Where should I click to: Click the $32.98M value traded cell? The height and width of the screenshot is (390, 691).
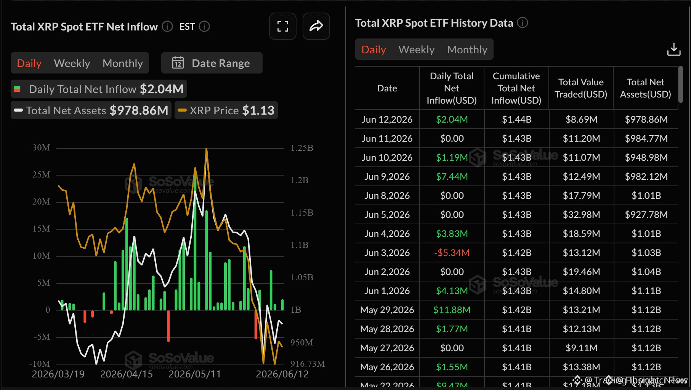(582, 215)
